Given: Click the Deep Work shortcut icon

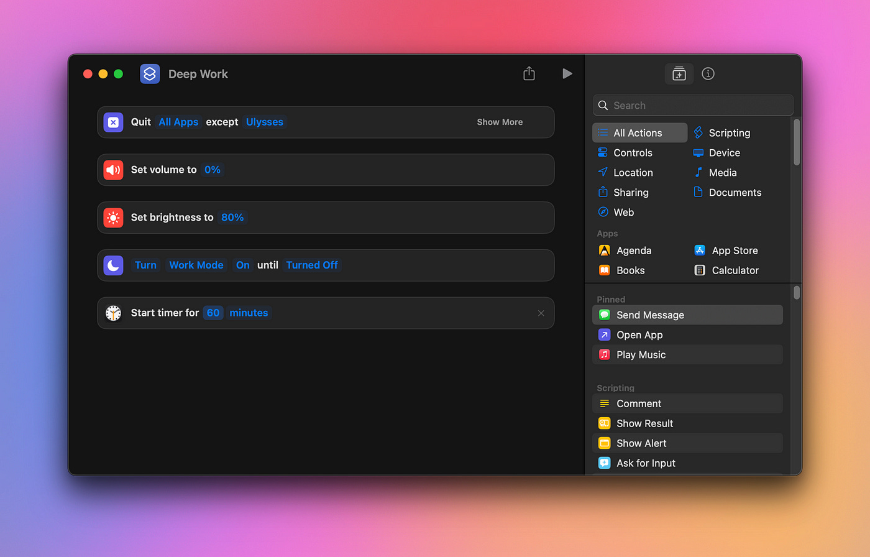Looking at the screenshot, I should tap(150, 74).
